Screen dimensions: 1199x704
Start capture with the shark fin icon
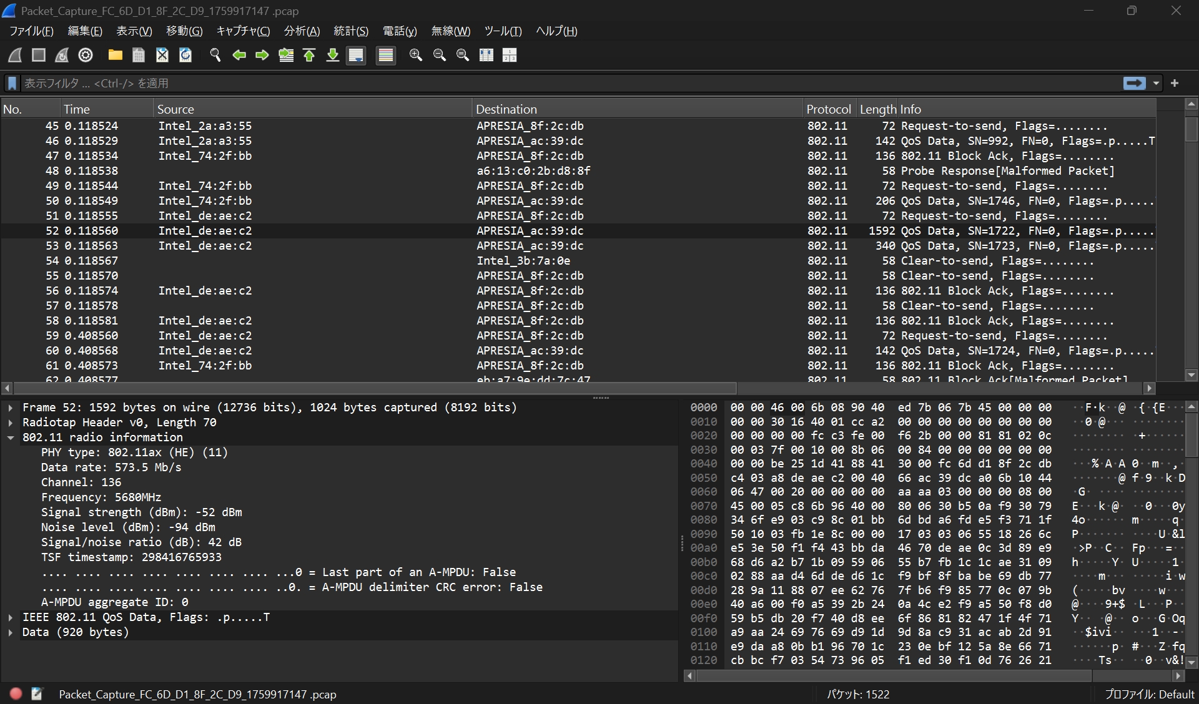pos(15,55)
